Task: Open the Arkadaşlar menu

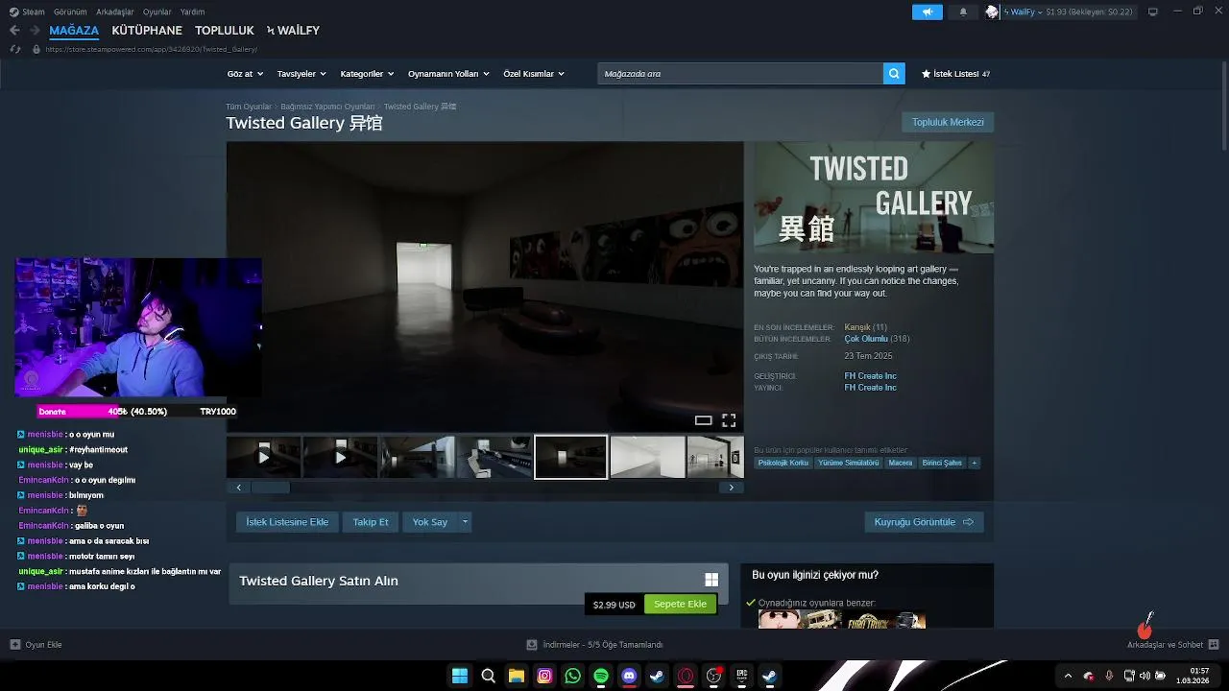Action: pyautogui.click(x=115, y=12)
